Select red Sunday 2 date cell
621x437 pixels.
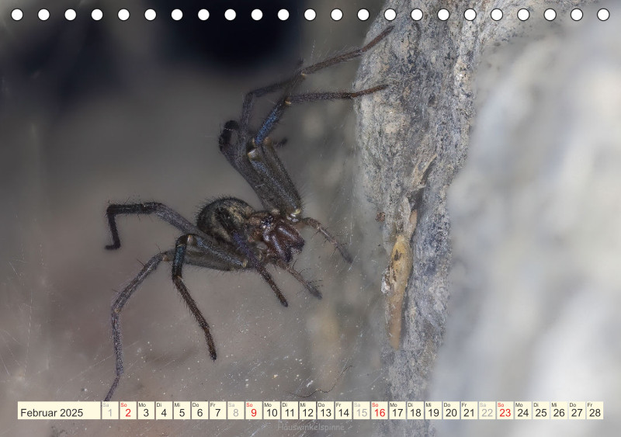coord(128,411)
